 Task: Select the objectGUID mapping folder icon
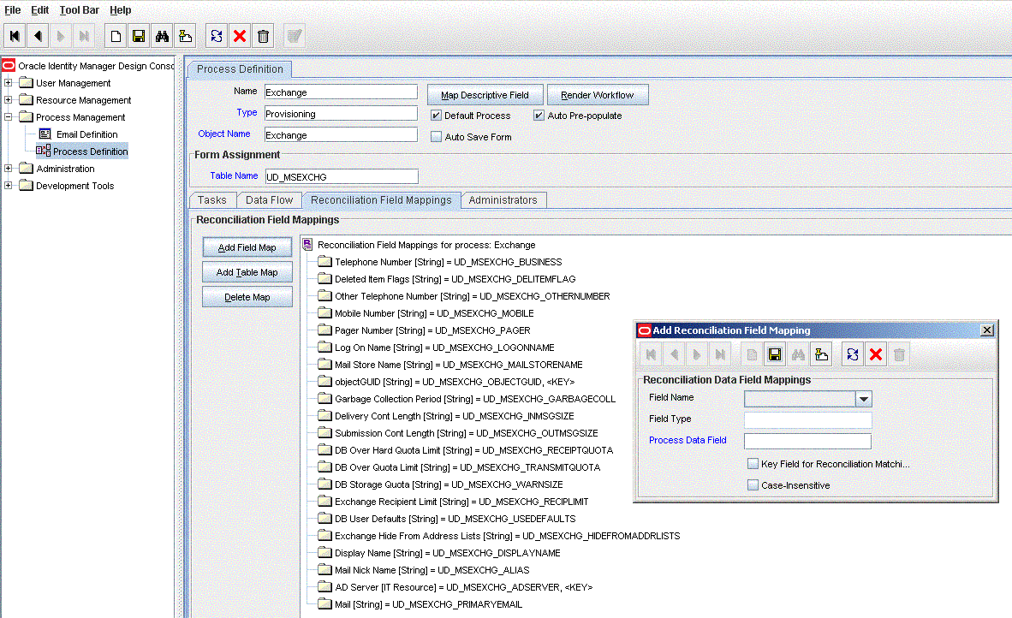pos(324,382)
